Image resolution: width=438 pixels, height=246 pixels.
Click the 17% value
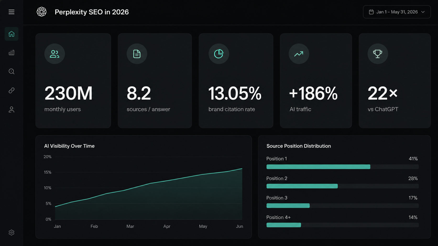(x=413, y=198)
